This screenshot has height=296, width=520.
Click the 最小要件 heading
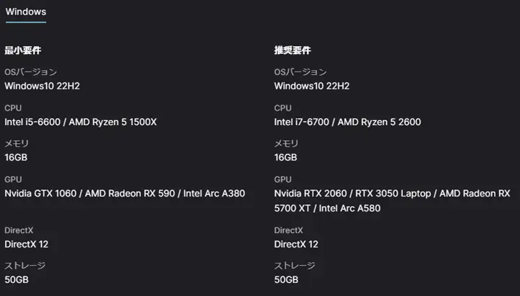[22, 51]
